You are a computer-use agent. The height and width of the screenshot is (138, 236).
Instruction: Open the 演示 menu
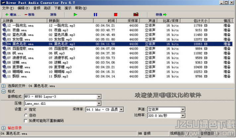pyautogui.click(x=68, y=8)
